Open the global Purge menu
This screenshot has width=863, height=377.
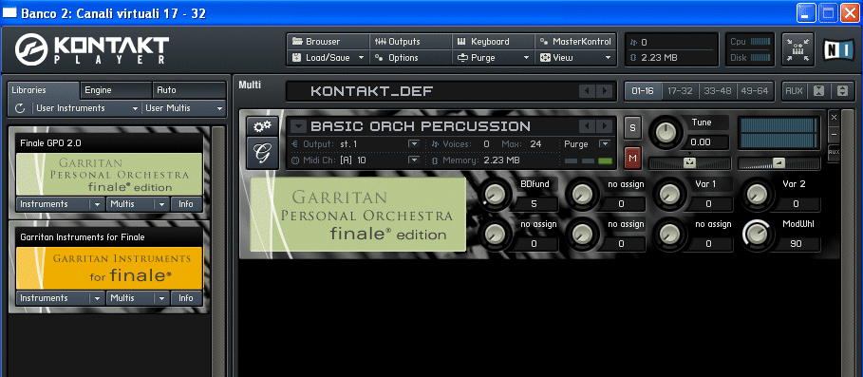493,57
